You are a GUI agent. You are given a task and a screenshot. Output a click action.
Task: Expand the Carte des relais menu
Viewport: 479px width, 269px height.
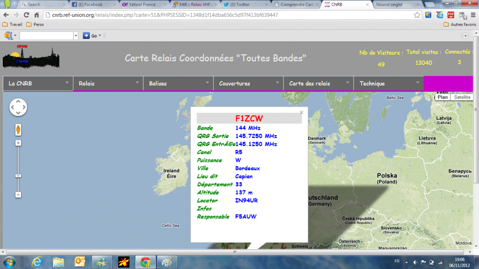tap(319, 83)
